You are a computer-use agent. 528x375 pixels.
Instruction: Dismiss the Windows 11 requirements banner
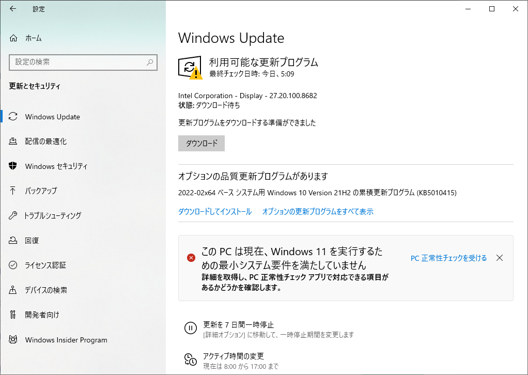(499, 257)
